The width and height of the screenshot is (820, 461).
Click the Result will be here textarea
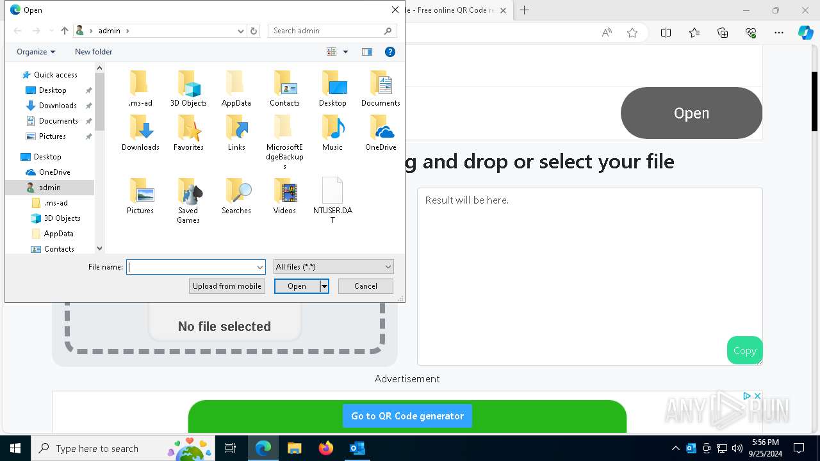click(x=589, y=277)
